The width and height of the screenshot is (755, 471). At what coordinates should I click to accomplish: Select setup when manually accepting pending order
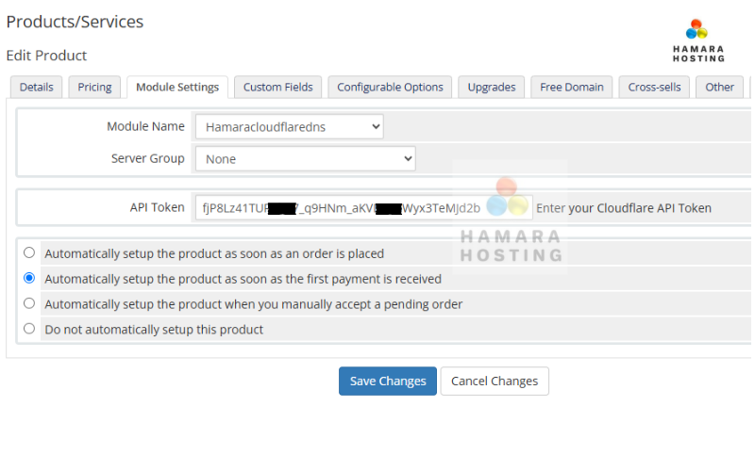tap(29, 303)
